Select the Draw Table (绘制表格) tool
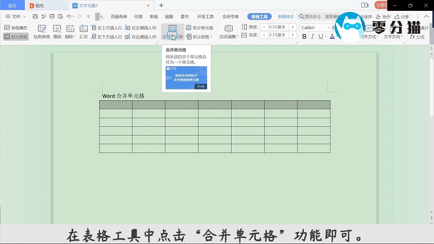This screenshot has width=434, height=244. pyautogui.click(x=42, y=31)
